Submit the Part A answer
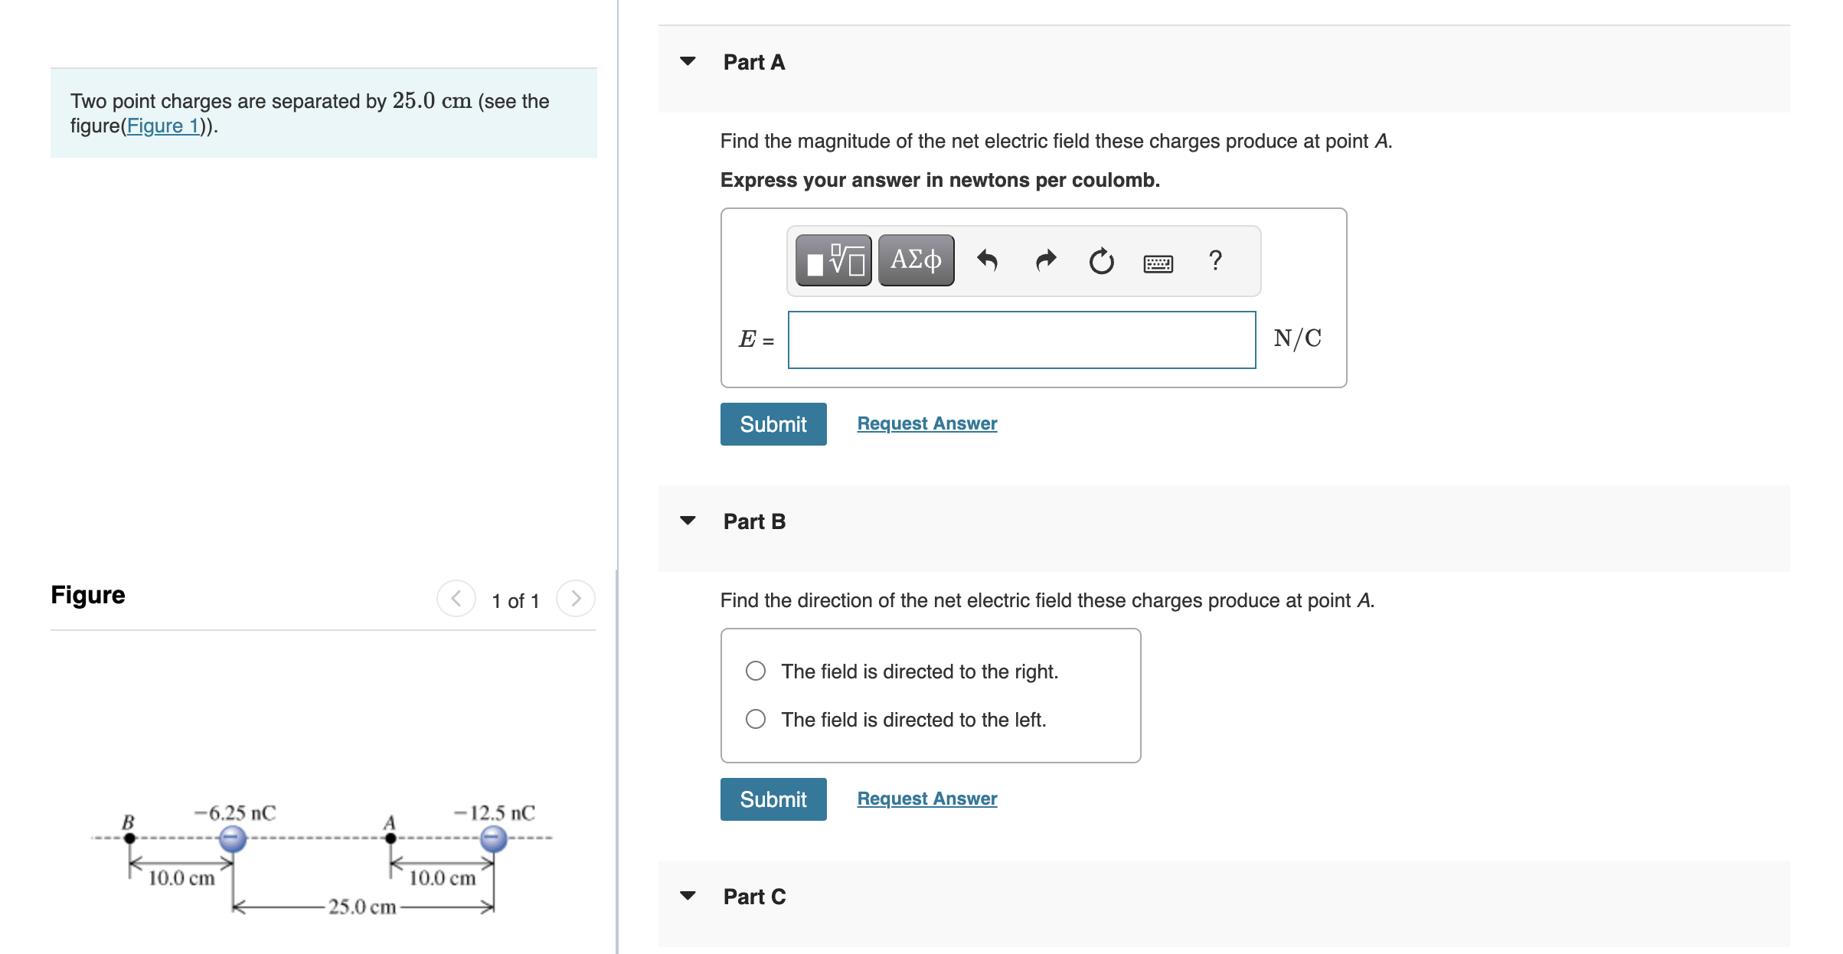The image size is (1843, 954). tap(773, 423)
